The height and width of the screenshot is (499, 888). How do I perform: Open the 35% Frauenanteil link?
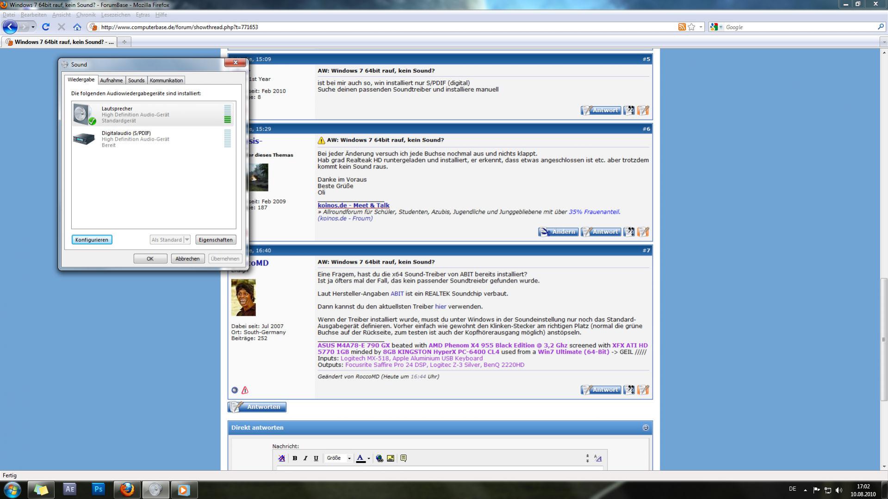594,212
